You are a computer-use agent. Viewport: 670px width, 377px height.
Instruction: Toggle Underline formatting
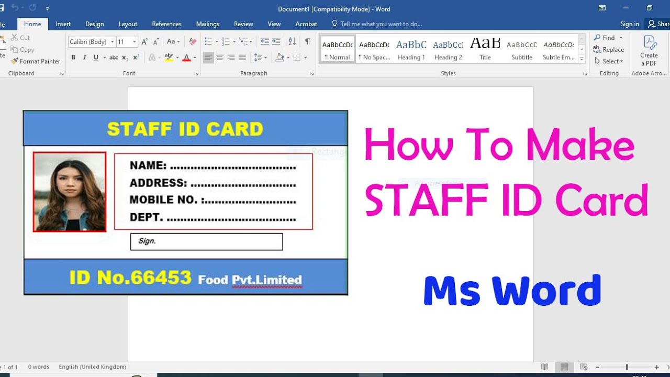[x=96, y=58]
